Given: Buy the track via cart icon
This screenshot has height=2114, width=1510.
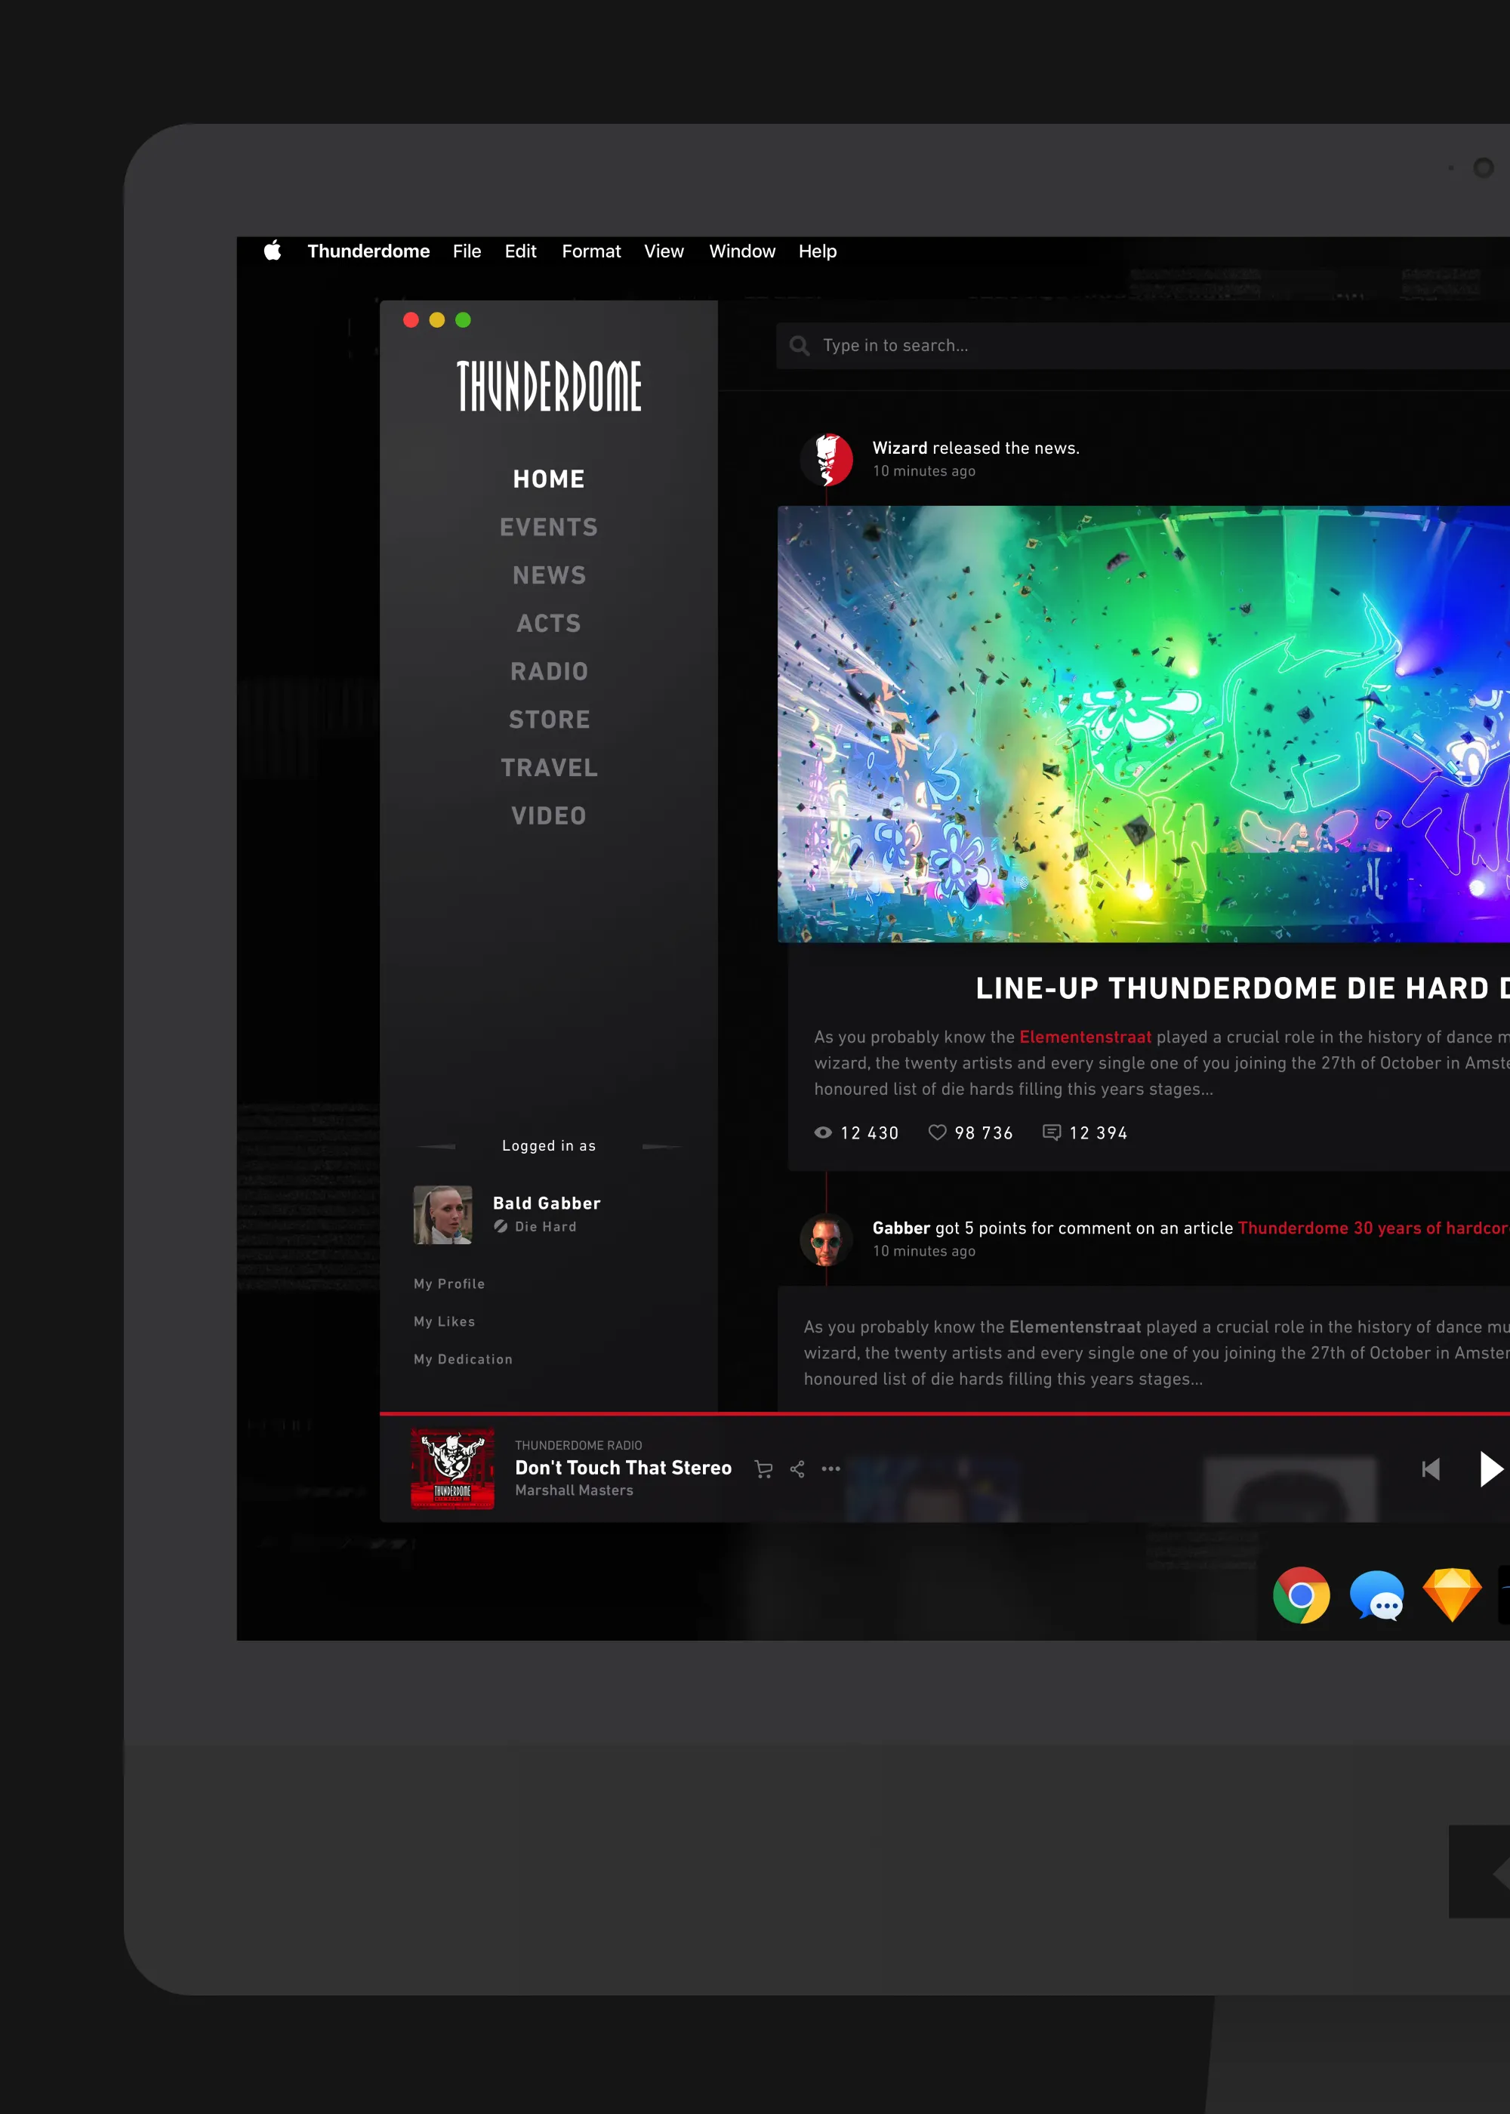Looking at the screenshot, I should [x=763, y=1468].
